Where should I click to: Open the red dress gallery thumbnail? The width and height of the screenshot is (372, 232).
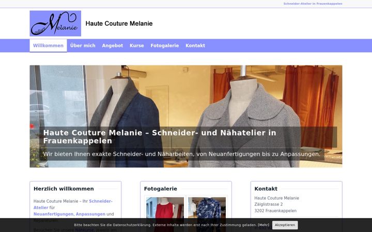pos(165,213)
